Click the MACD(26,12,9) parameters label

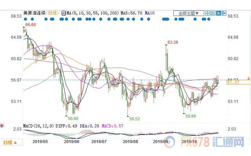tap(38, 126)
